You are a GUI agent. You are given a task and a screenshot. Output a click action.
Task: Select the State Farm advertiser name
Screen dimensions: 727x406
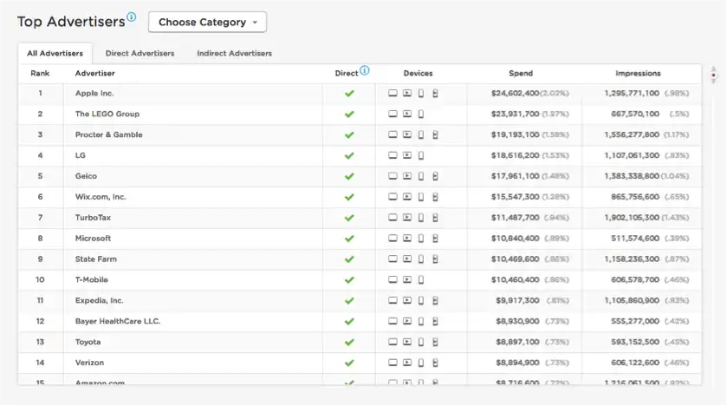(x=95, y=259)
